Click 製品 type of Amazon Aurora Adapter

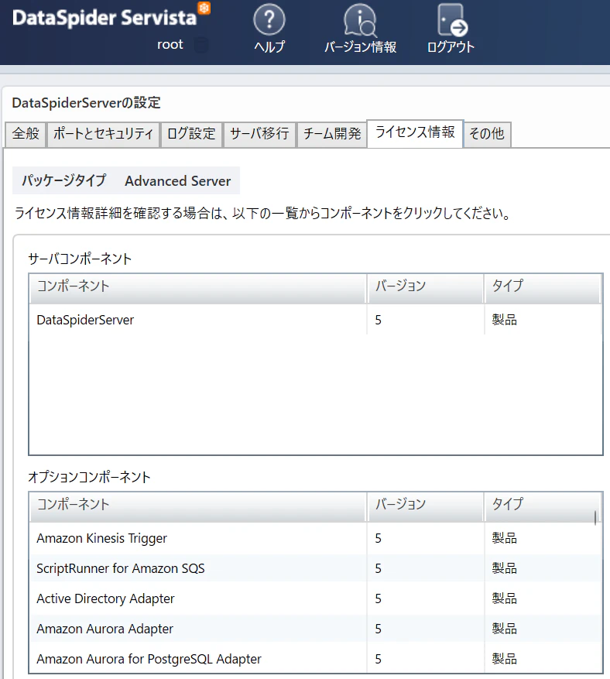[505, 629]
